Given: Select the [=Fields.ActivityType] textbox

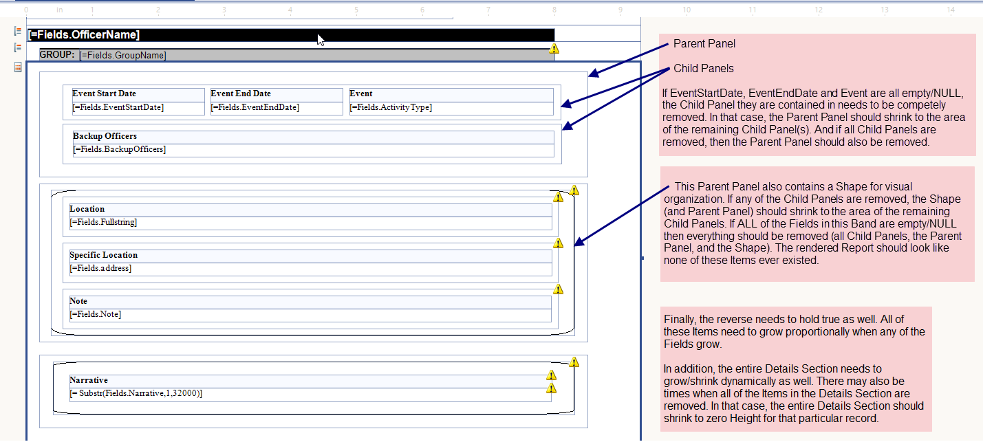Looking at the screenshot, I should [451, 108].
